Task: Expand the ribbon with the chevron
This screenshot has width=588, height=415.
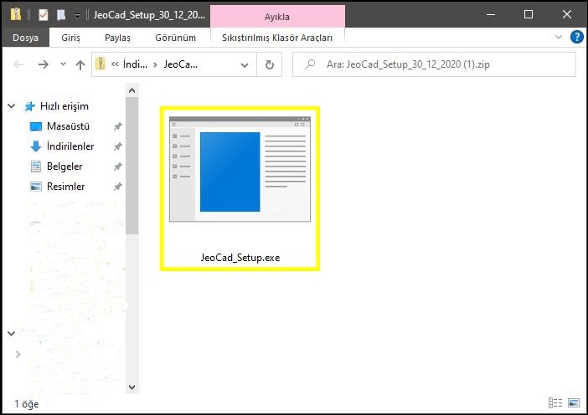Action: tap(559, 37)
